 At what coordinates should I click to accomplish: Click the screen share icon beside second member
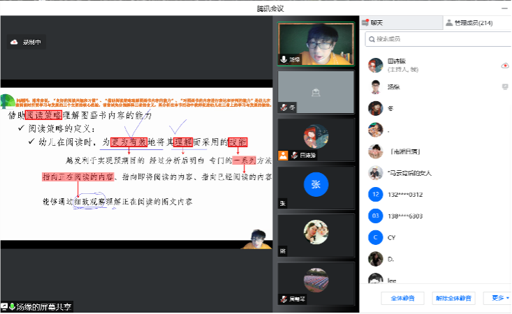pos(504,87)
